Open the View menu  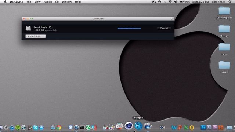tap(37, 2)
